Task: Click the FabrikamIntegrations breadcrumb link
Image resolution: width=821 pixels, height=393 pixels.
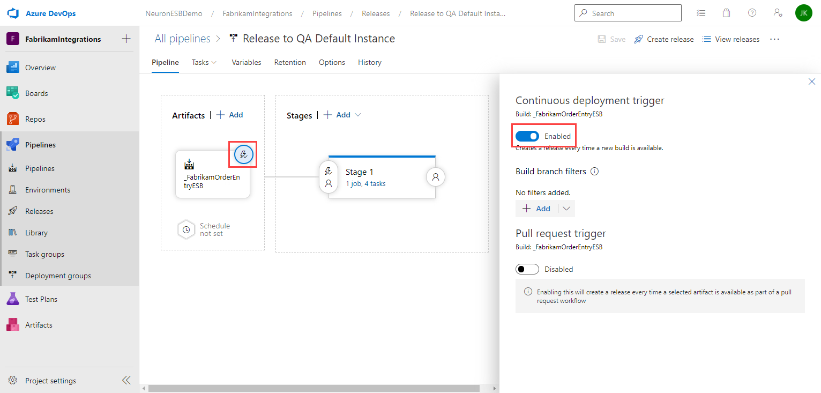Action: click(258, 13)
